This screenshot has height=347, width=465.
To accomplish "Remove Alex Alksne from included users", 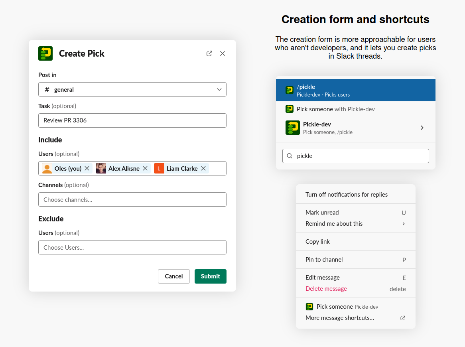I will coord(145,168).
